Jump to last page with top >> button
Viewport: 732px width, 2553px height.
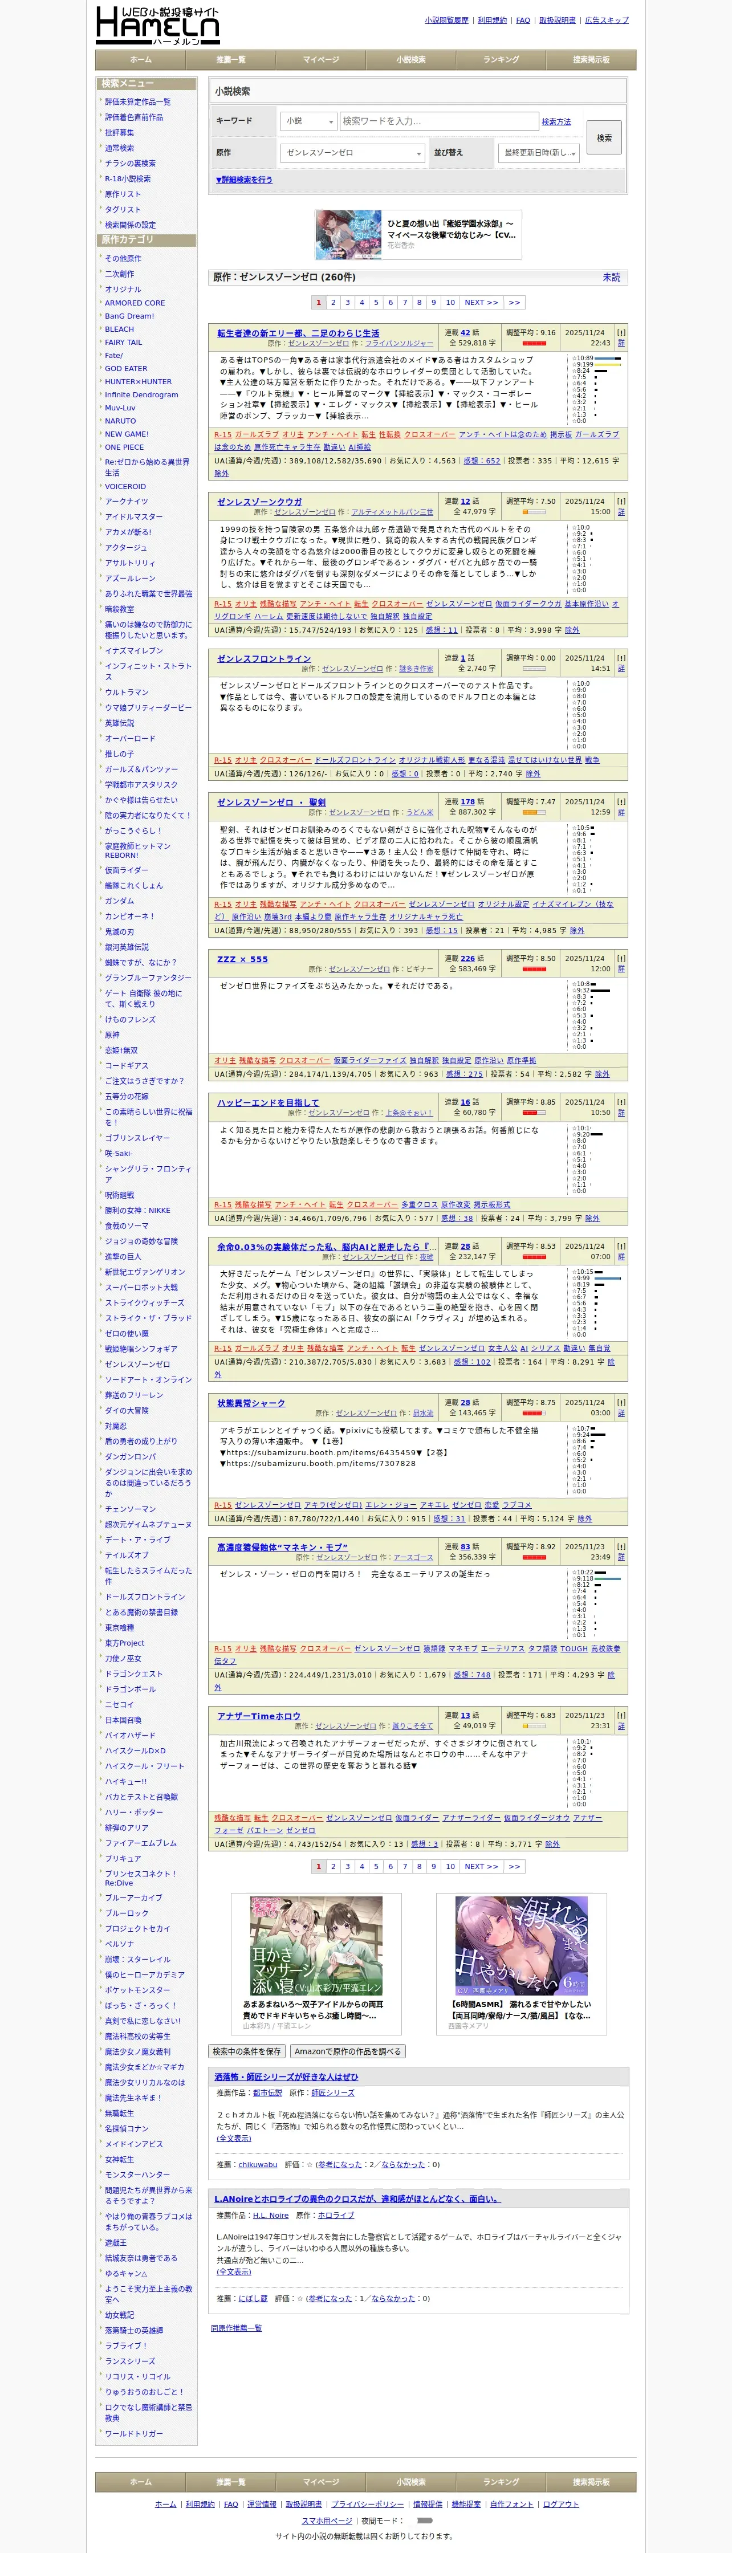pos(514,302)
